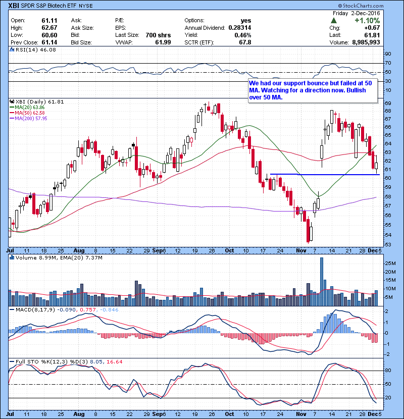Click the 69 price level on right axis

click(x=388, y=103)
